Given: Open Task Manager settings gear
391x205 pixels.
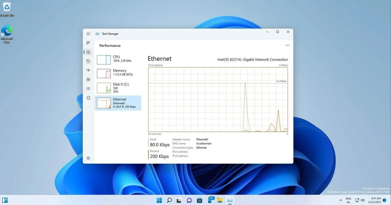Looking at the screenshot, I should 88,158.
